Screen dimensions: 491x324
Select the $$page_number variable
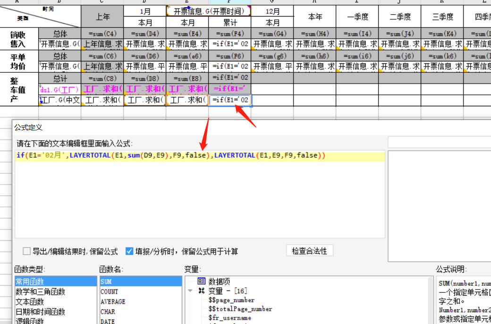point(231,300)
